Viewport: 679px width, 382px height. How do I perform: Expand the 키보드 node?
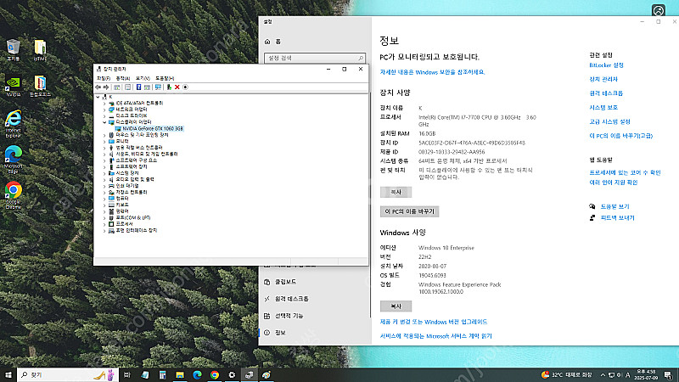click(x=104, y=205)
